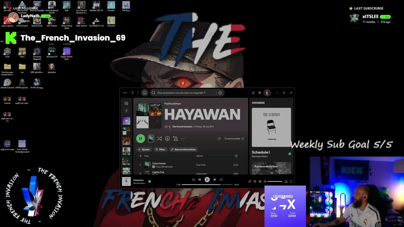
Task: Open The French Invasion owner profile link
Action: 182,126
